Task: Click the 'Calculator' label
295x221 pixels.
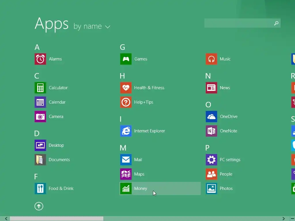Action: (58, 88)
